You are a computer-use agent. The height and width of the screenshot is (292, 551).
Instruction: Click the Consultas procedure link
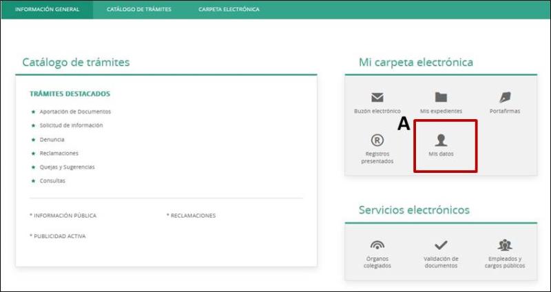coord(52,180)
